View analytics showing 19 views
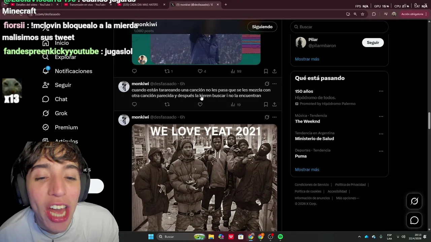431x242 pixels. (236, 105)
